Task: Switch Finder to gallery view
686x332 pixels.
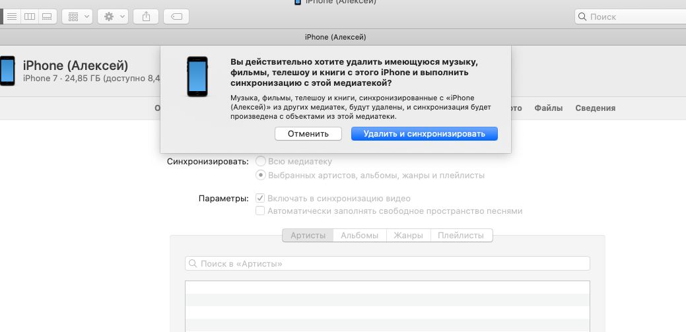Action: click(x=48, y=17)
